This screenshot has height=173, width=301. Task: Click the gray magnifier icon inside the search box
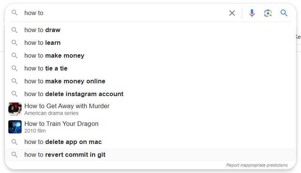point(14,13)
